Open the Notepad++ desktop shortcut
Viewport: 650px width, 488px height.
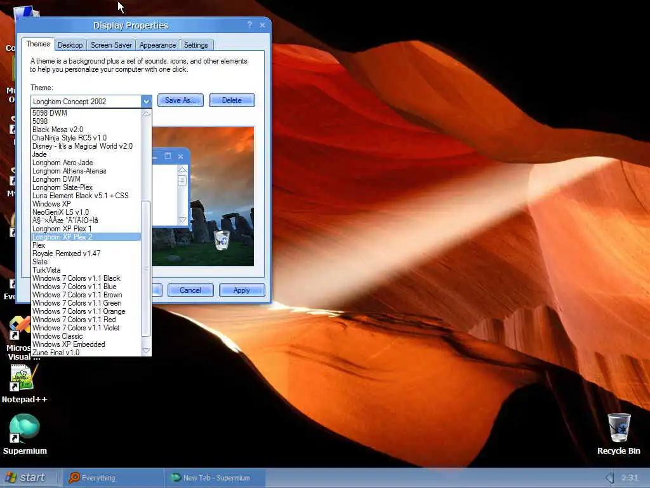click(24, 383)
